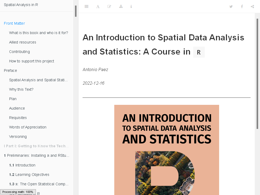Expand chapter 1 Preliminaries in sidebar
The height and width of the screenshot is (195, 260).
coord(37,155)
